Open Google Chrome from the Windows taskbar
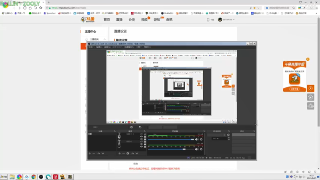This screenshot has width=320, height=180. [x=34, y=177]
